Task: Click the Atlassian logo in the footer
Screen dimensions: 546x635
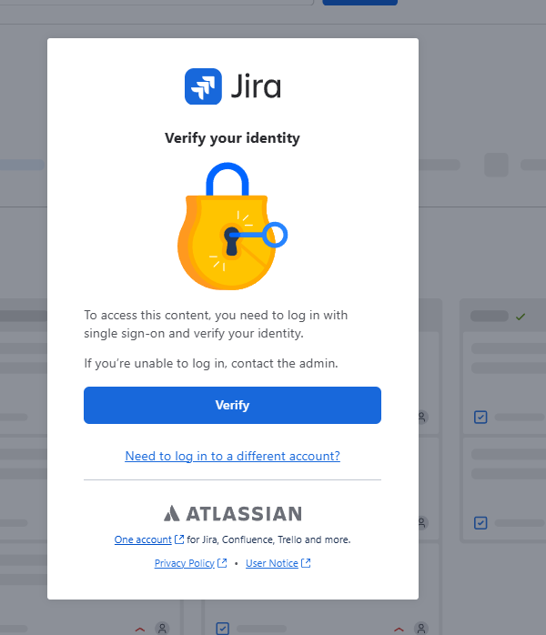Action: pos(232,513)
